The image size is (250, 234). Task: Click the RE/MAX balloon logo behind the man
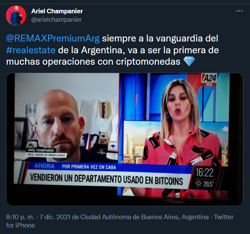(112, 146)
